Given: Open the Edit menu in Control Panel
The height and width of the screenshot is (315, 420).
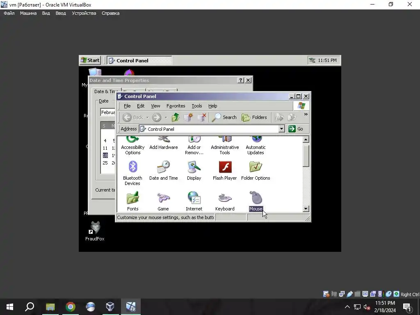Looking at the screenshot, I should coord(141,106).
